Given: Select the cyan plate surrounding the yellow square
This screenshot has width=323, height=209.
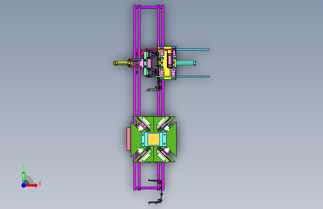Looking at the screenshot, I should point(153,139).
